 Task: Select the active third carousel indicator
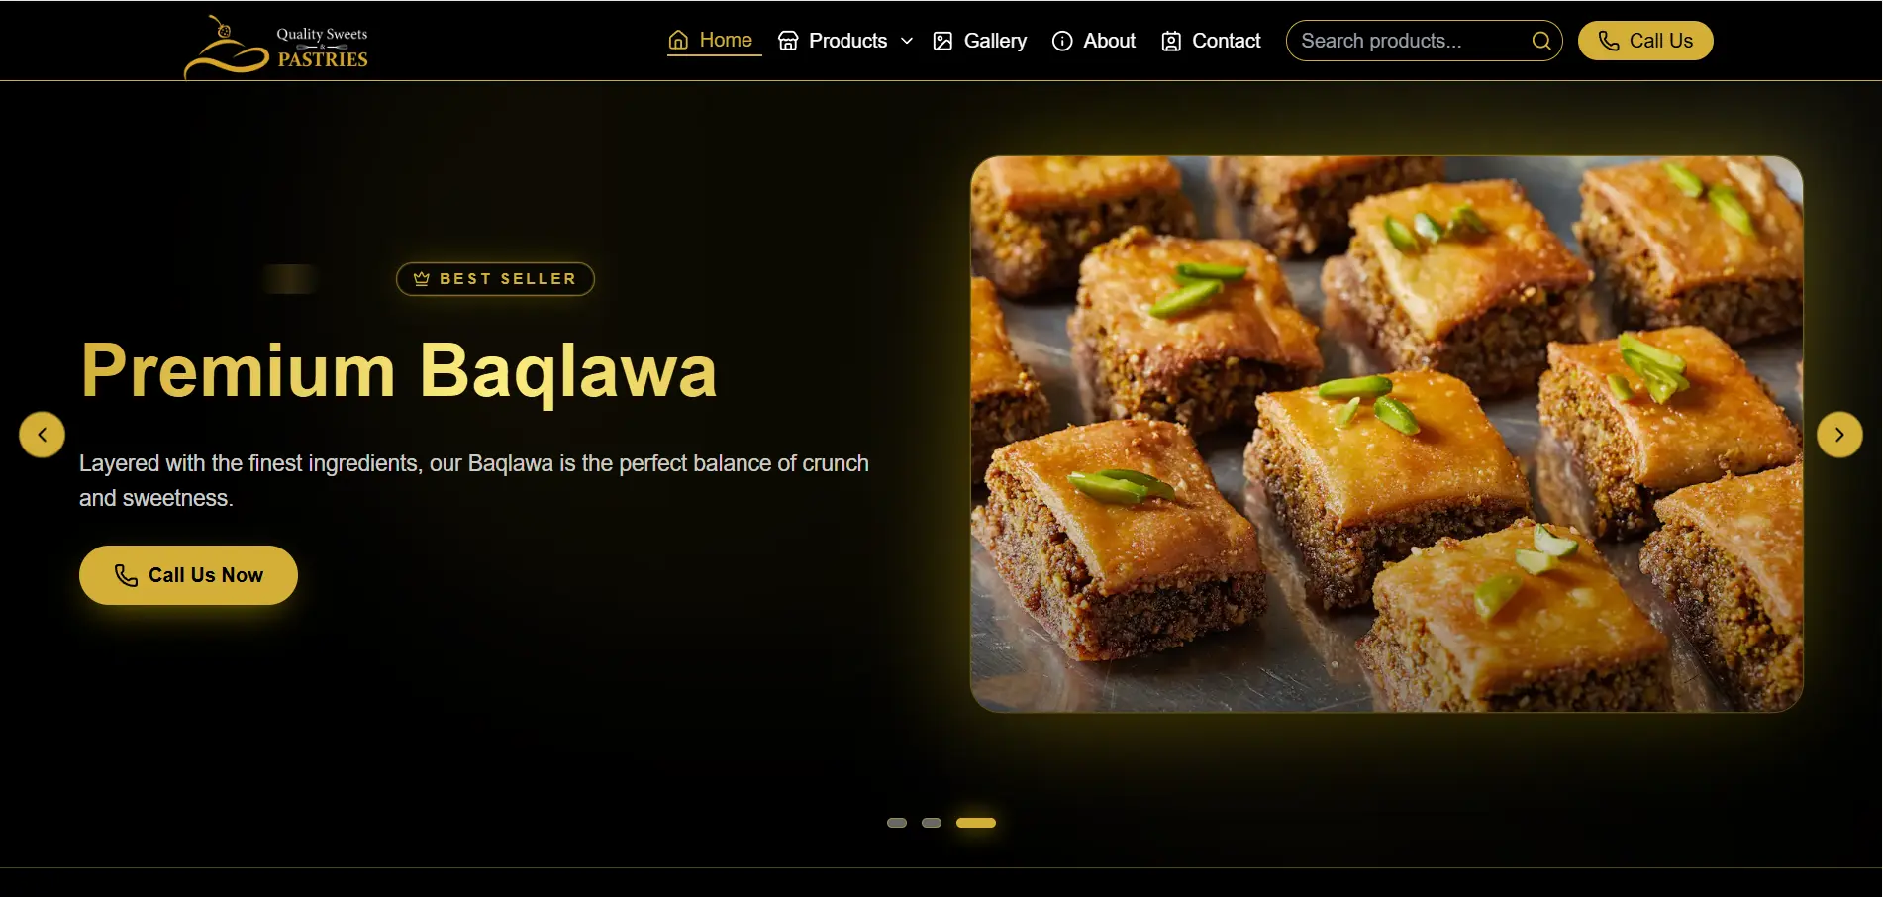coord(976,823)
